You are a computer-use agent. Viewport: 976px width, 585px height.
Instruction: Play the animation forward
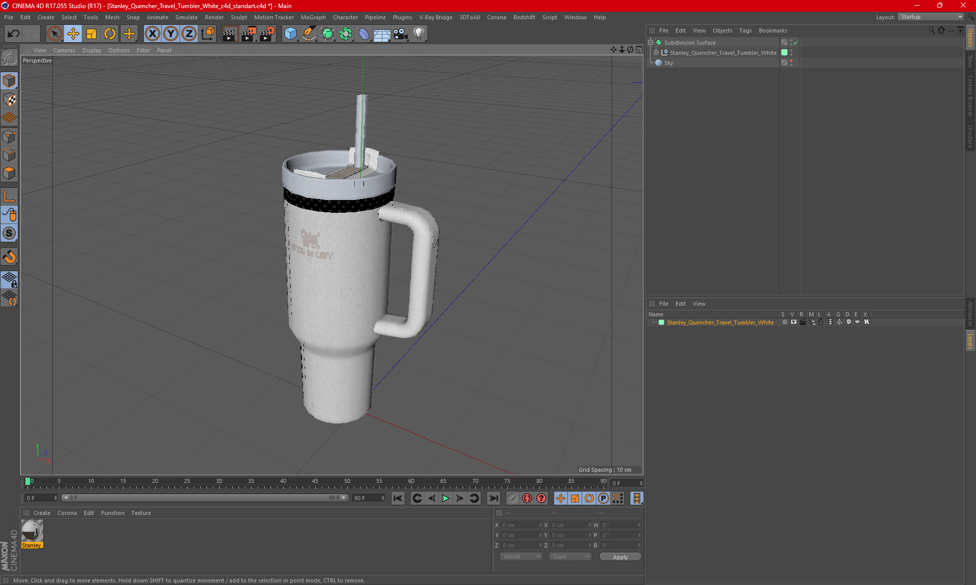(x=445, y=499)
